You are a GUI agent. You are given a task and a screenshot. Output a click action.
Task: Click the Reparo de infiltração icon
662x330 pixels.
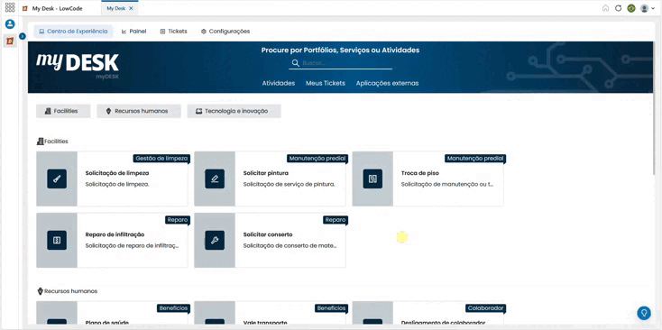(57, 240)
